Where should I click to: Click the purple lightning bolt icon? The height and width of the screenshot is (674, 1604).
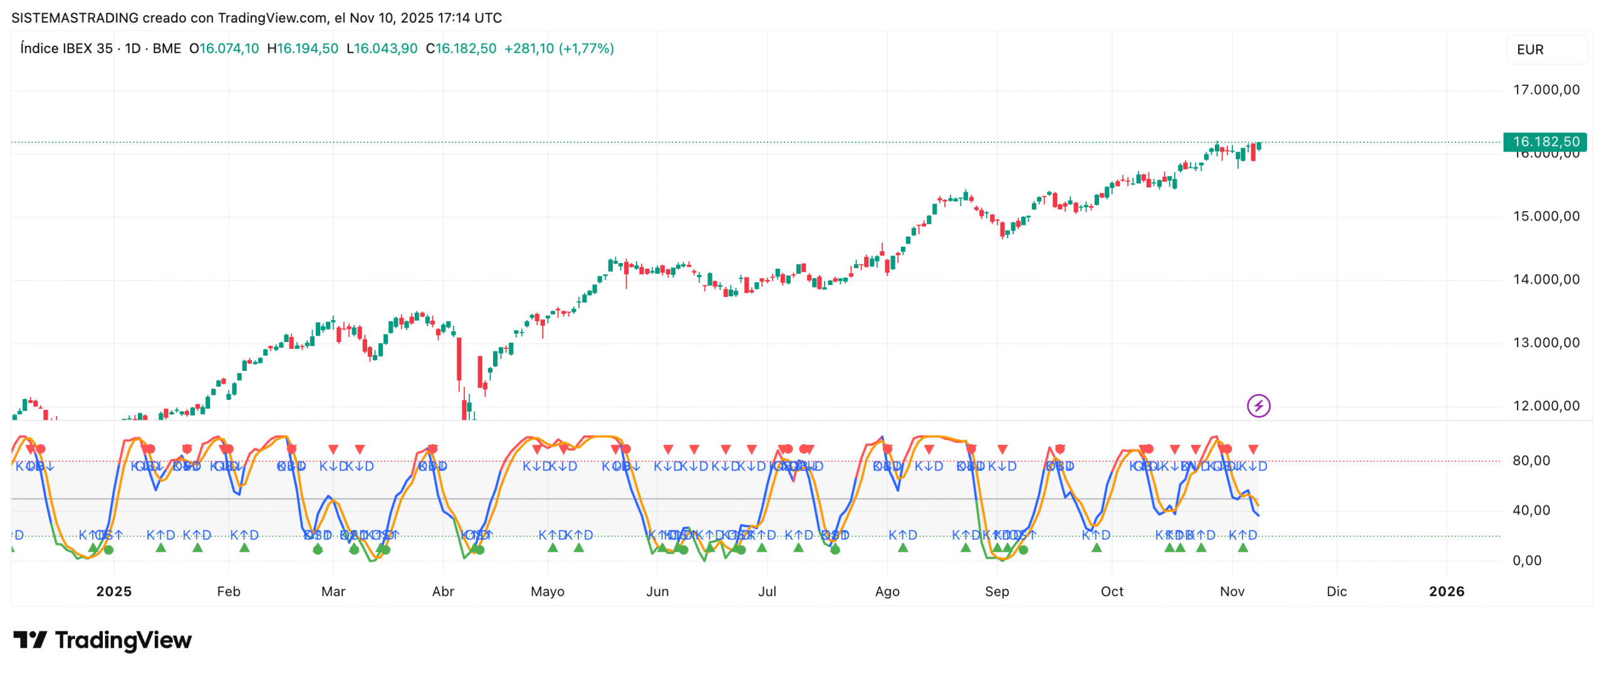tap(1258, 405)
